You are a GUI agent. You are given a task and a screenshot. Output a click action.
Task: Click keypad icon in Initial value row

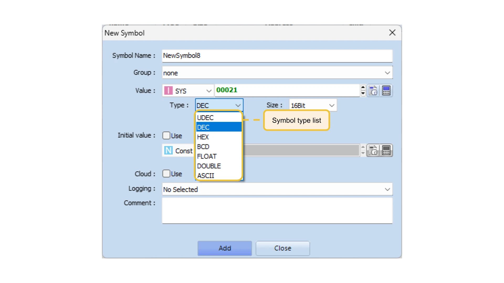click(386, 150)
